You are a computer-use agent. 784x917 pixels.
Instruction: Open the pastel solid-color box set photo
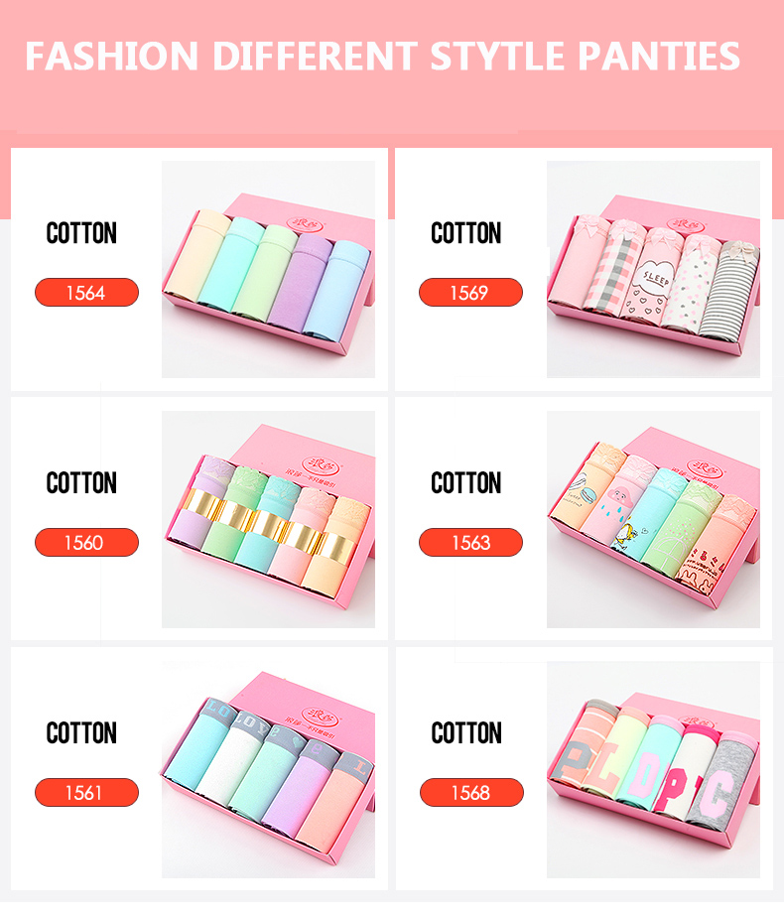(268, 270)
